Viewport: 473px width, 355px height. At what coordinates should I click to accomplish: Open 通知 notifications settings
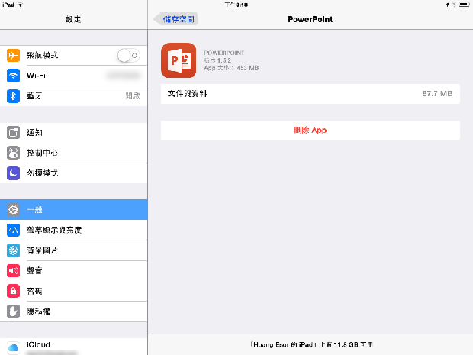pyautogui.click(x=74, y=133)
